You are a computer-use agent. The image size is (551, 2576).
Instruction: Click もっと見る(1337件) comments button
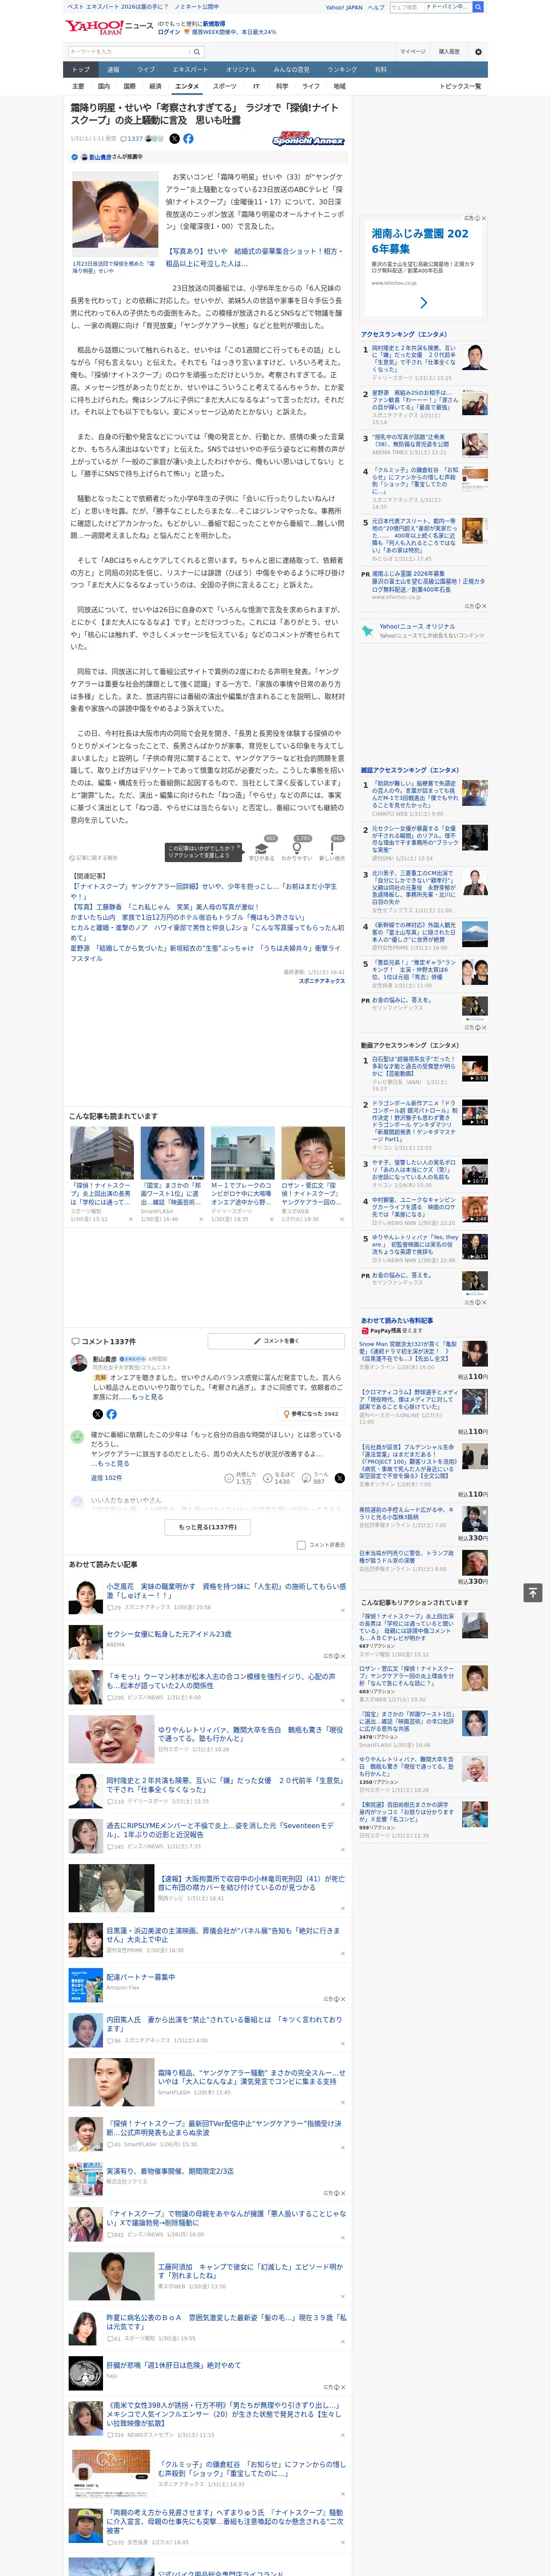208,1527
